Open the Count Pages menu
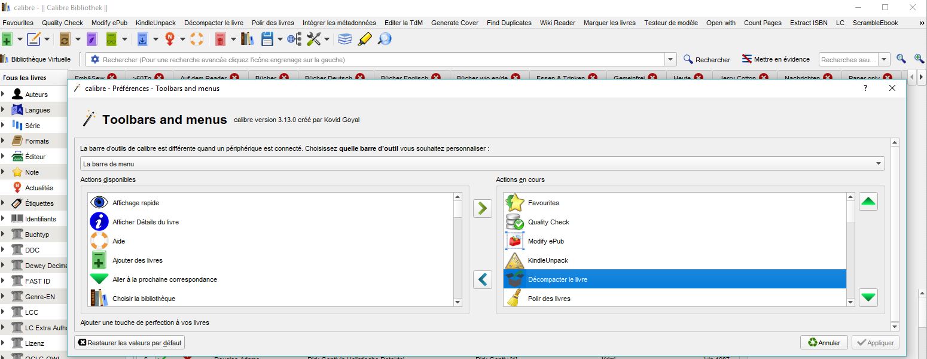 click(x=763, y=23)
